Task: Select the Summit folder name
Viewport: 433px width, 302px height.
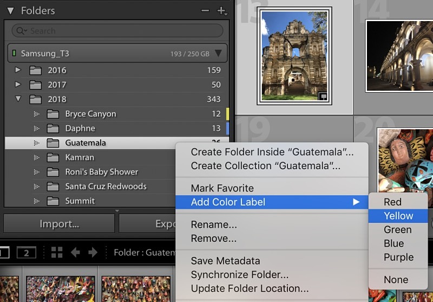Action: pyautogui.click(x=80, y=201)
